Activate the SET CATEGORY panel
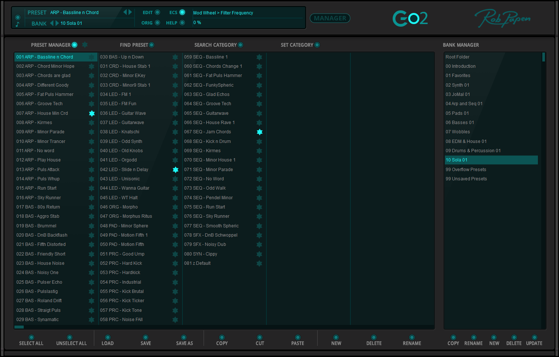559x357 pixels. 317,44
